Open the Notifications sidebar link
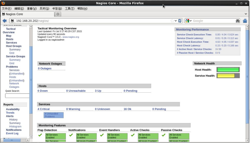The height and width of the screenshot is (143, 250). (14, 130)
